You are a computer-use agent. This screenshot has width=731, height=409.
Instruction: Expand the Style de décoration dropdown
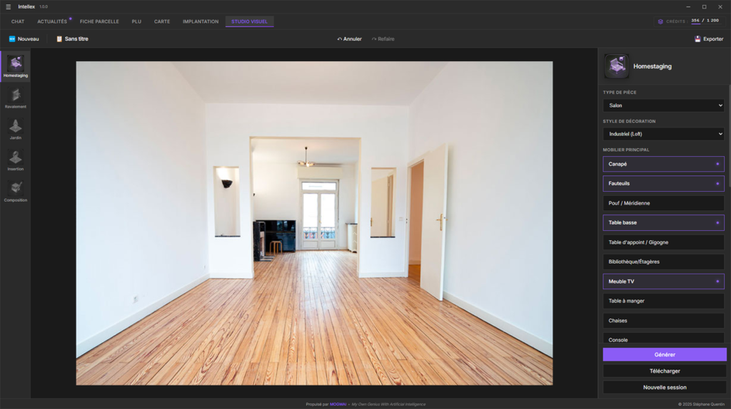pyautogui.click(x=663, y=134)
